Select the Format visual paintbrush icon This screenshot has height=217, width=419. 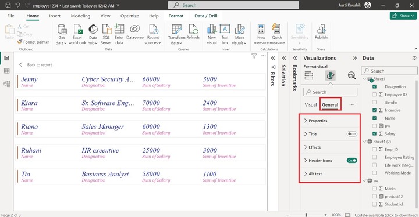tap(331, 75)
